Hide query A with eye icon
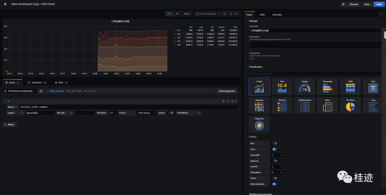The width and height of the screenshot is (386, 195). [228, 101]
